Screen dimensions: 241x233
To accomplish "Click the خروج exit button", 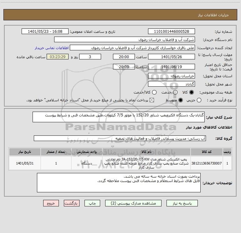I will click(x=51, y=203).
